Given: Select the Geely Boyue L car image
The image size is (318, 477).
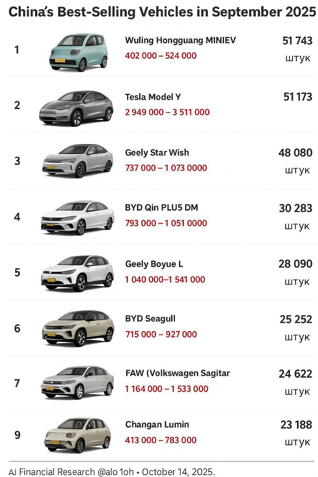Looking at the screenshot, I should point(78,273).
